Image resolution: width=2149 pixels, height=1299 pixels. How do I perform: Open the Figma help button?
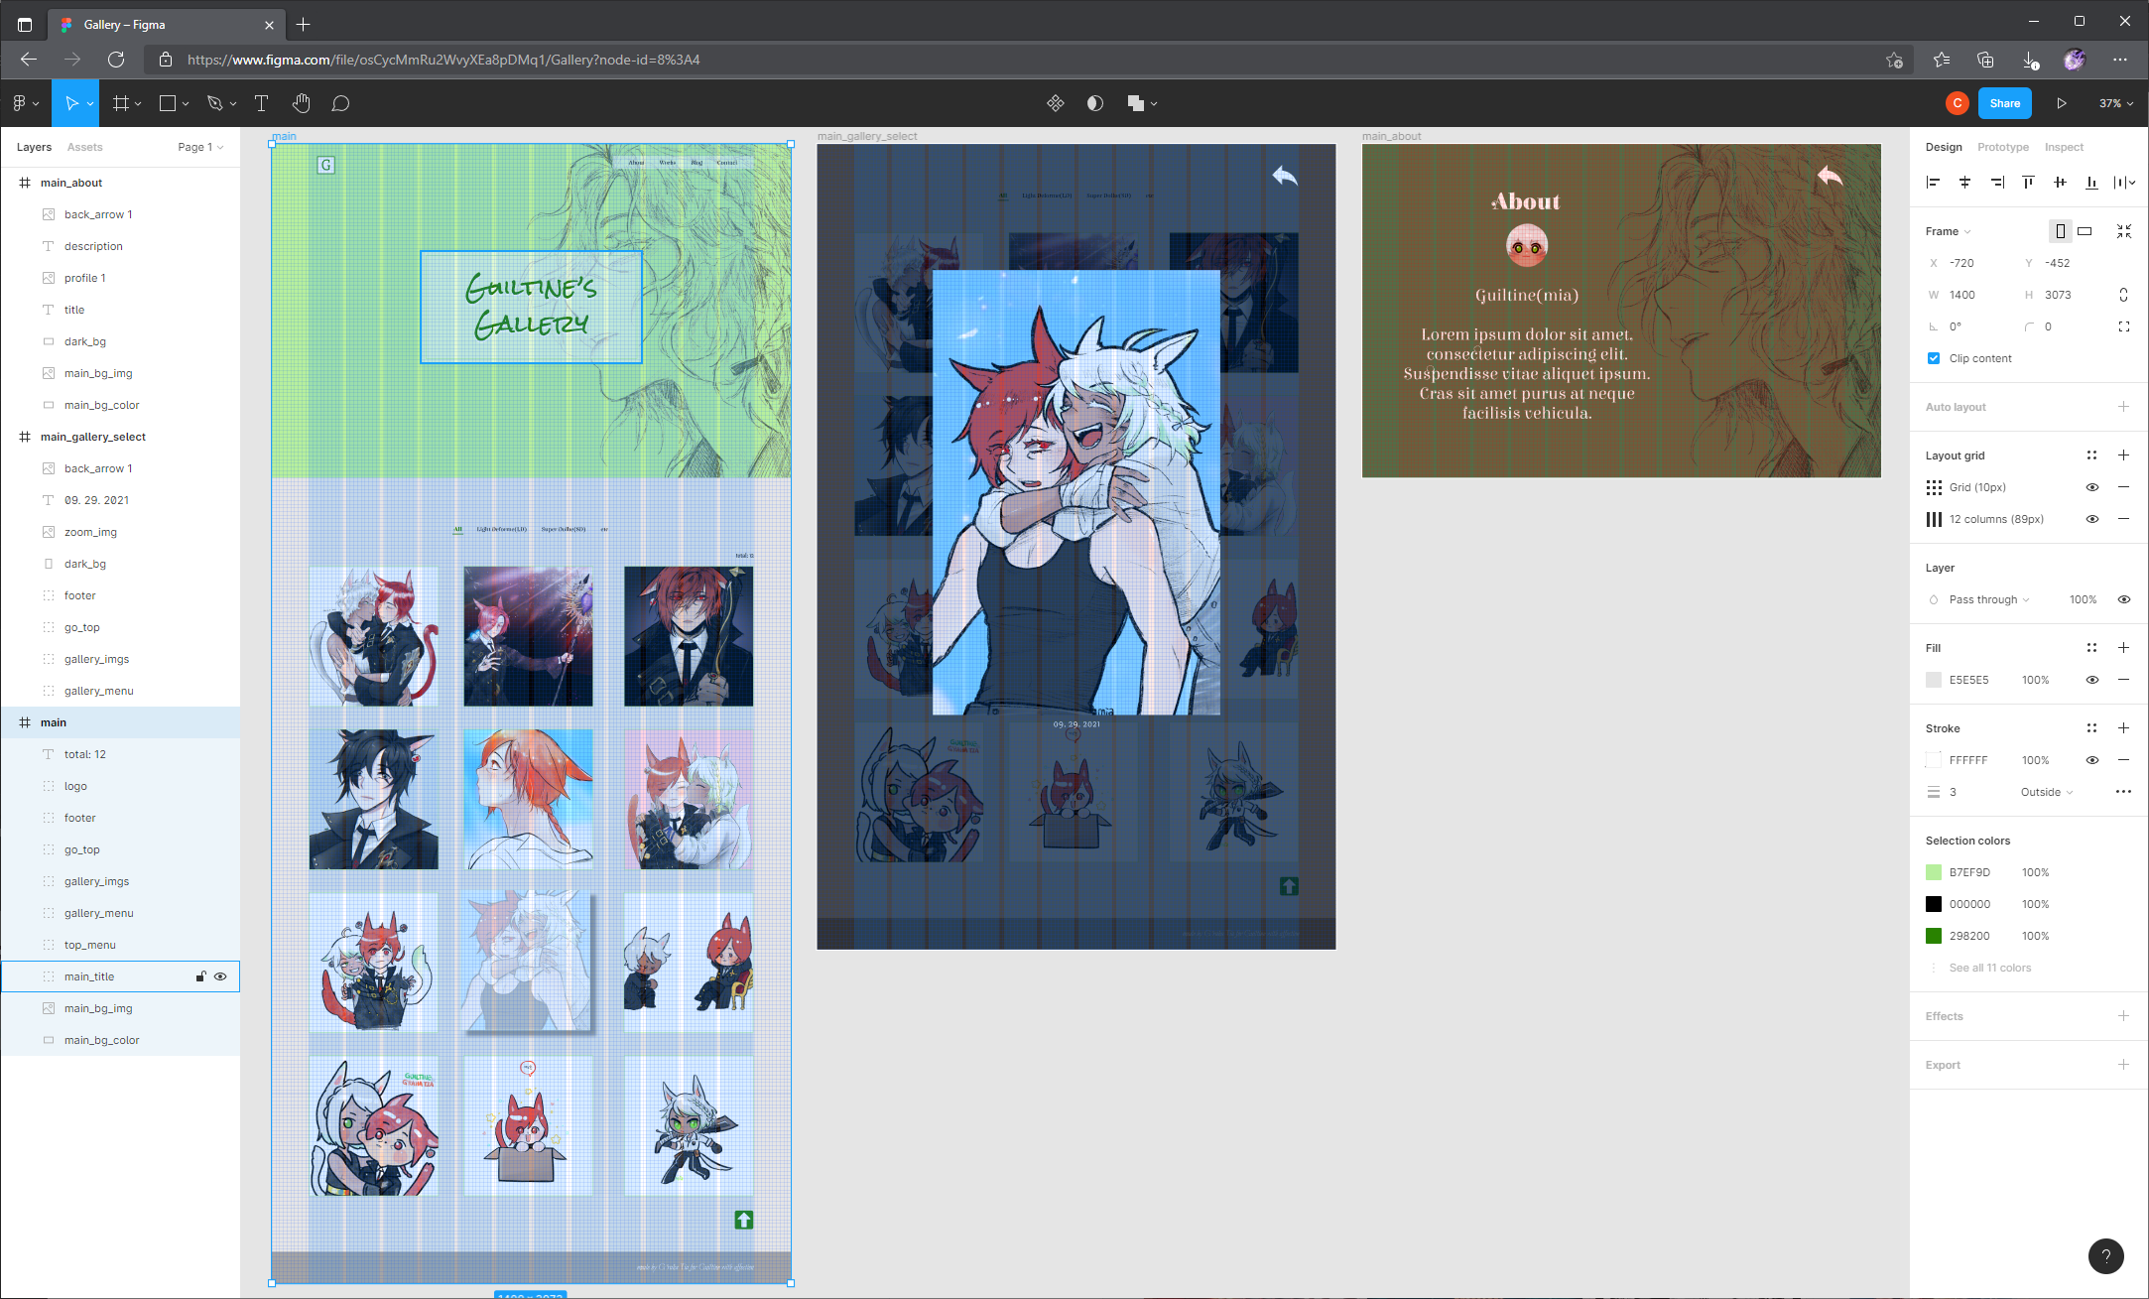coord(2105,1255)
